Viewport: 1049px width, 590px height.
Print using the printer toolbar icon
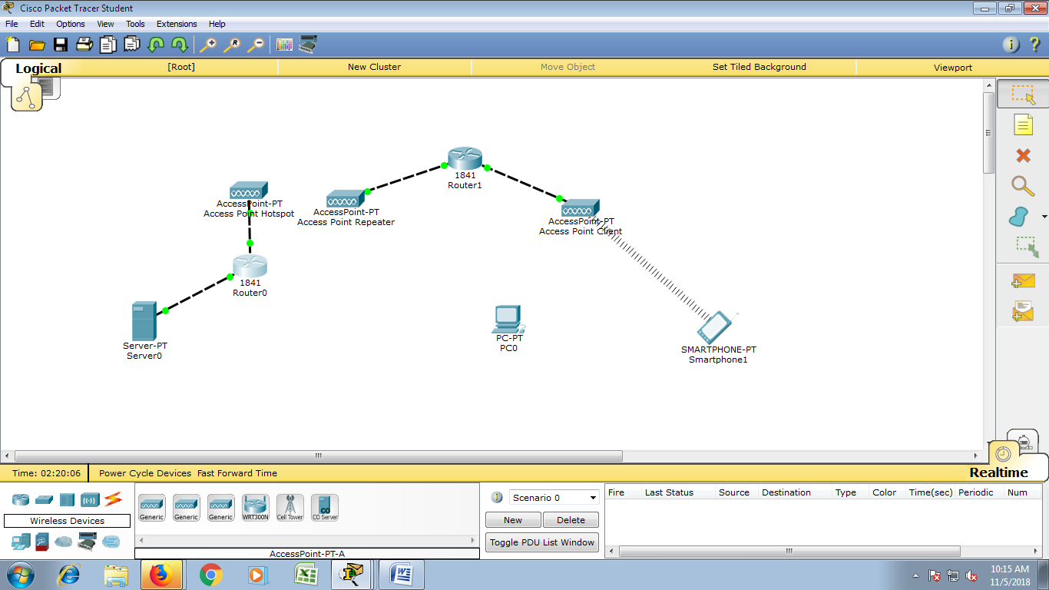click(84, 45)
